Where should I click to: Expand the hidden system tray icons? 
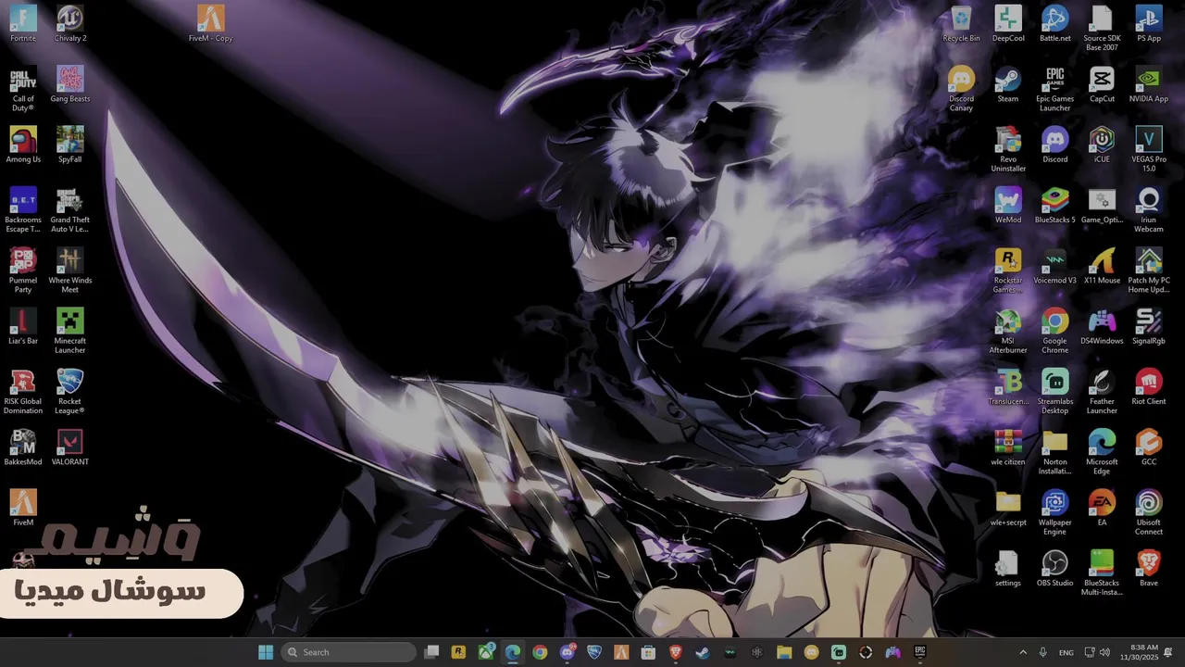point(1023,652)
